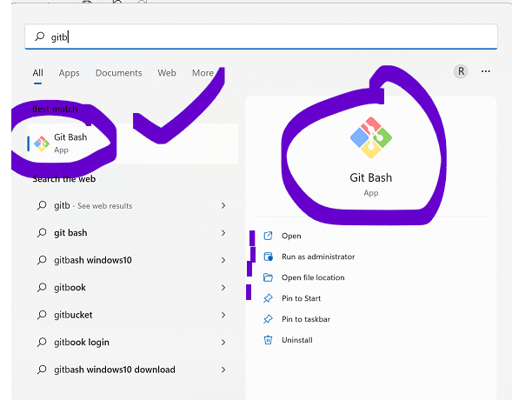Click search icon beside 'gitbucket'

[42, 315]
